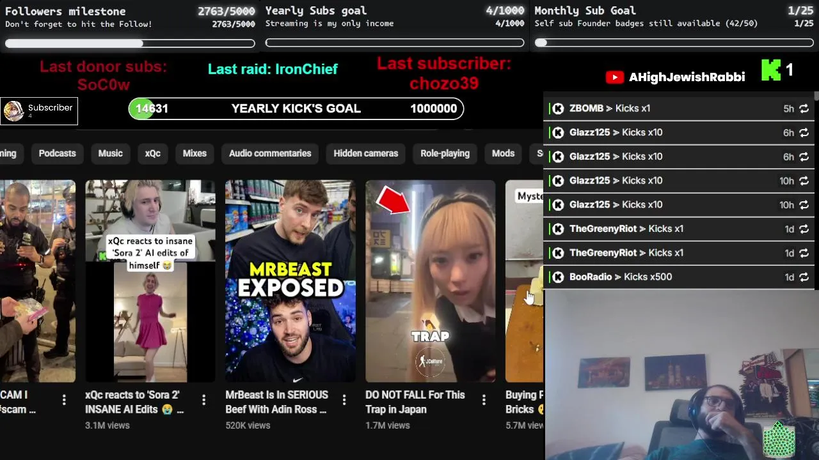Click replay icon on first Glazz125 10h row
Viewport: 819px width, 460px height.
tap(804, 181)
